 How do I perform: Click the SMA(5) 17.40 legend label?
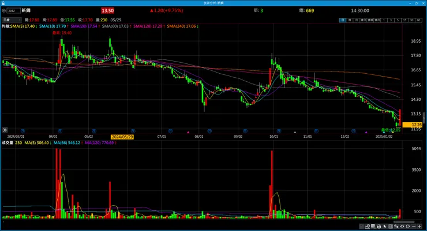24,26
